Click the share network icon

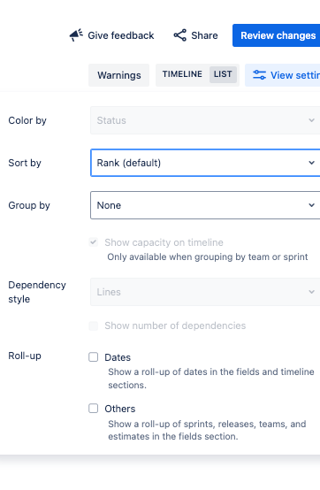click(180, 35)
